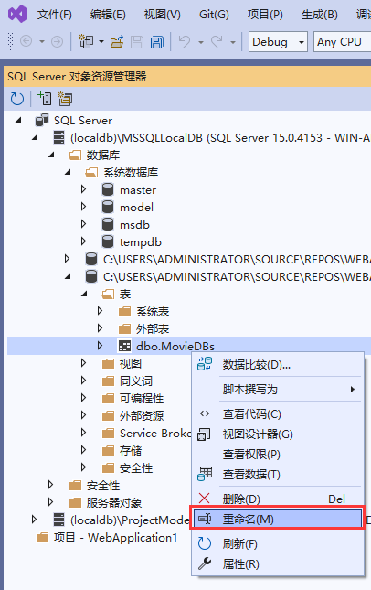Image resolution: width=371 pixels, height=590 pixels.
Task: Click the Navigate Backward toolbar icon
Action: [x=26, y=41]
